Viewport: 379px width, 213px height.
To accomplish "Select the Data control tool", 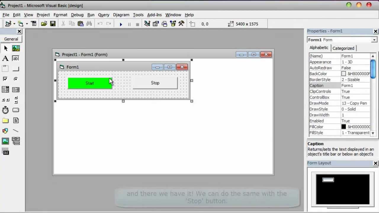I will pyautogui.click(x=16, y=141).
